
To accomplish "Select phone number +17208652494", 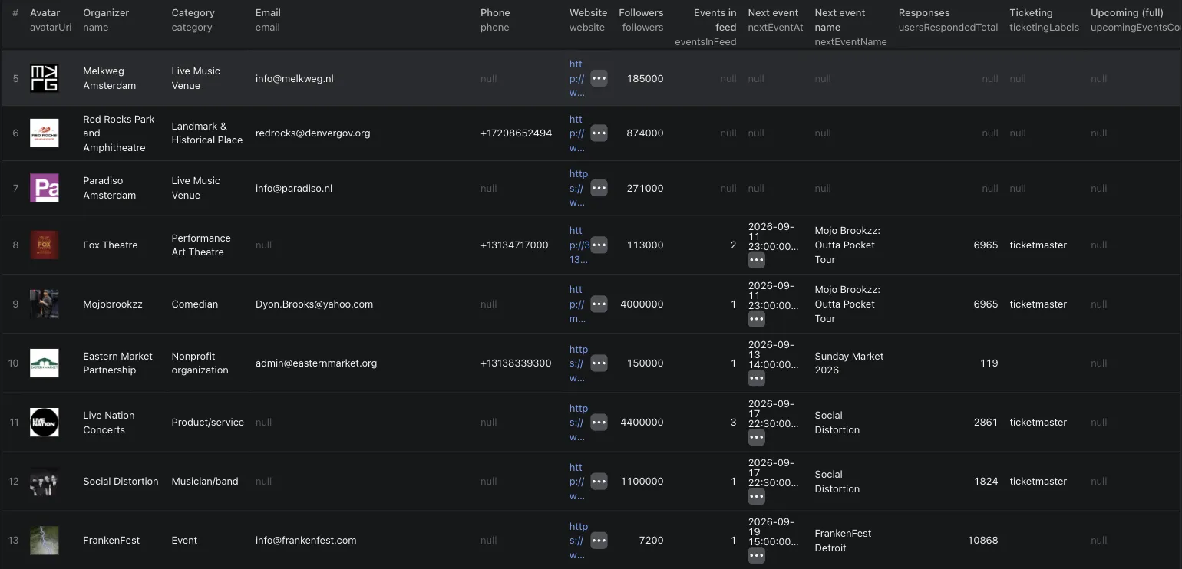I will point(517,133).
